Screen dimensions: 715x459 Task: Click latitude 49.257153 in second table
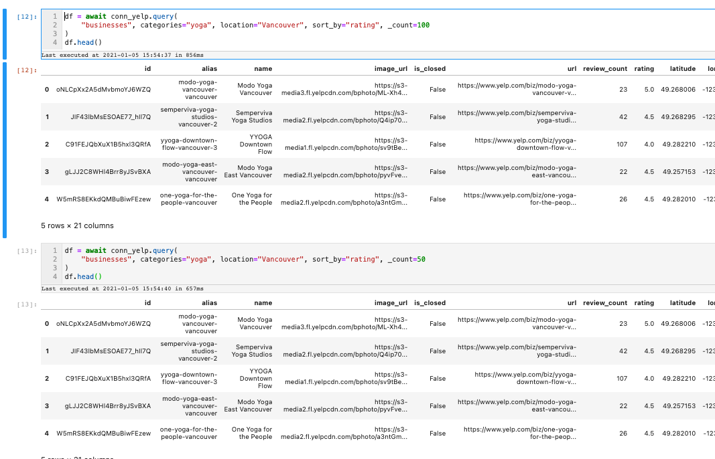[x=679, y=405]
